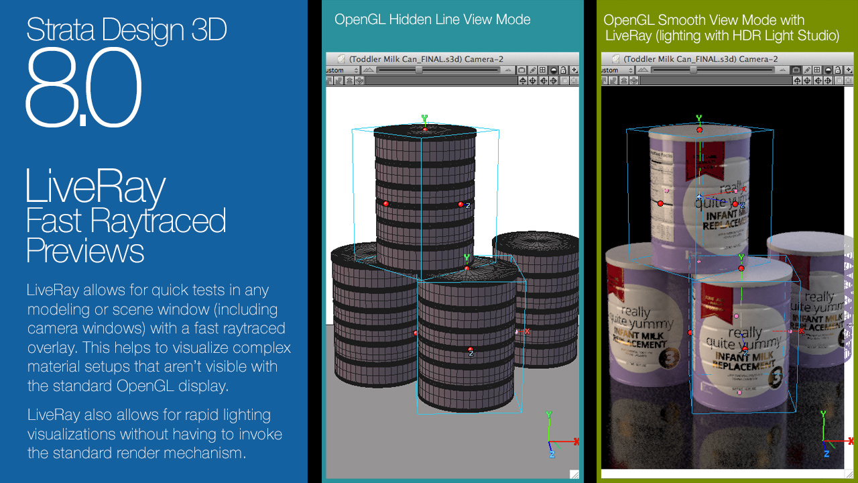The width and height of the screenshot is (858, 483).
Task: Open the Custom view dropdown in the Hidden Line window
Action: coord(342,70)
